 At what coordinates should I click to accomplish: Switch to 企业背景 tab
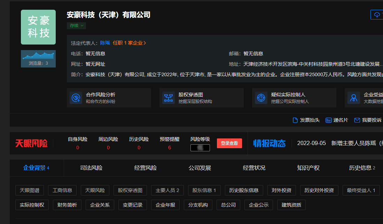tap(36, 168)
